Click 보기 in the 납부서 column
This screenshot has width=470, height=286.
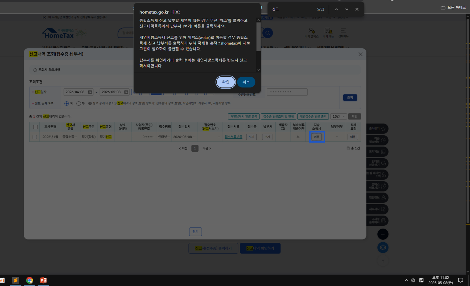pyautogui.click(x=267, y=137)
